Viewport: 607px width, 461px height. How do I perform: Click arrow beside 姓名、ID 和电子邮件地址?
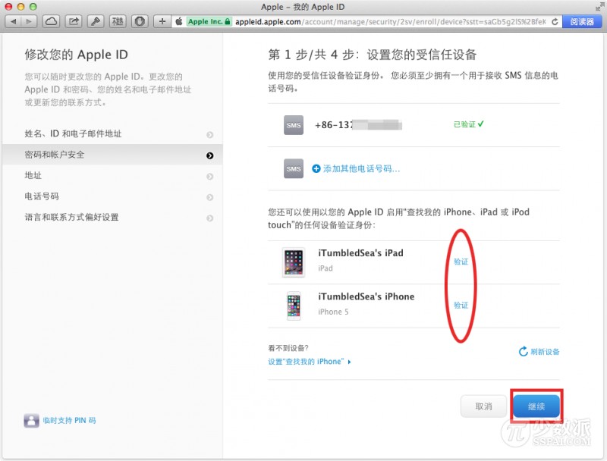click(210, 135)
